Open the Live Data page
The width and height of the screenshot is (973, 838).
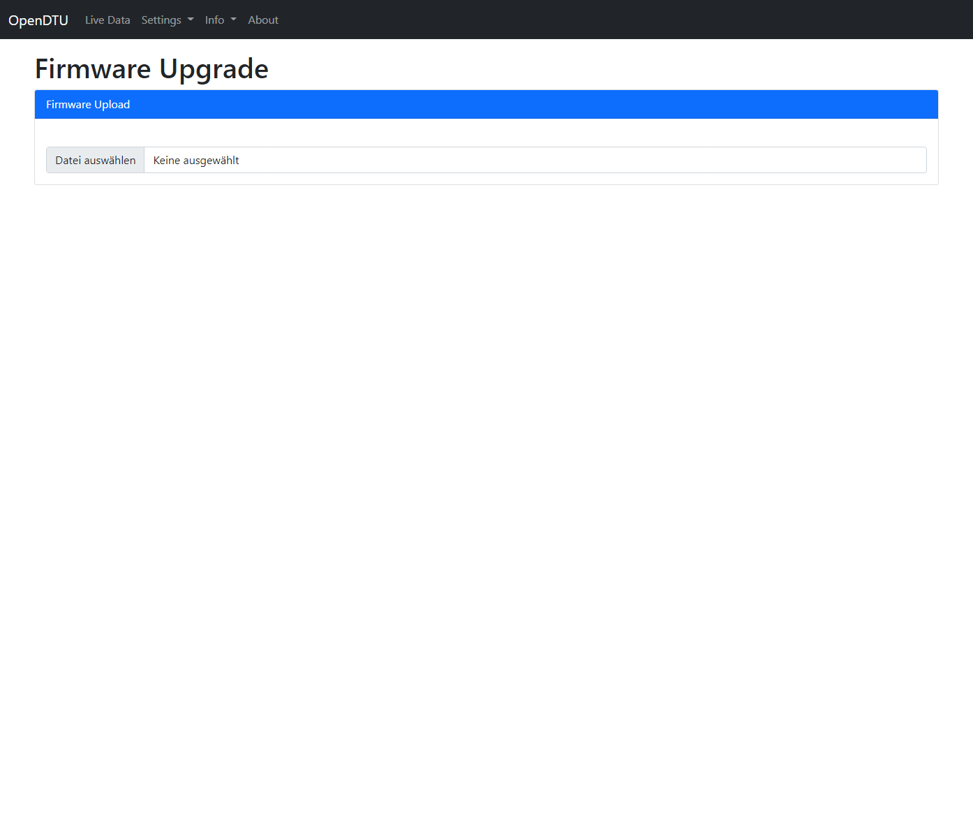point(107,20)
